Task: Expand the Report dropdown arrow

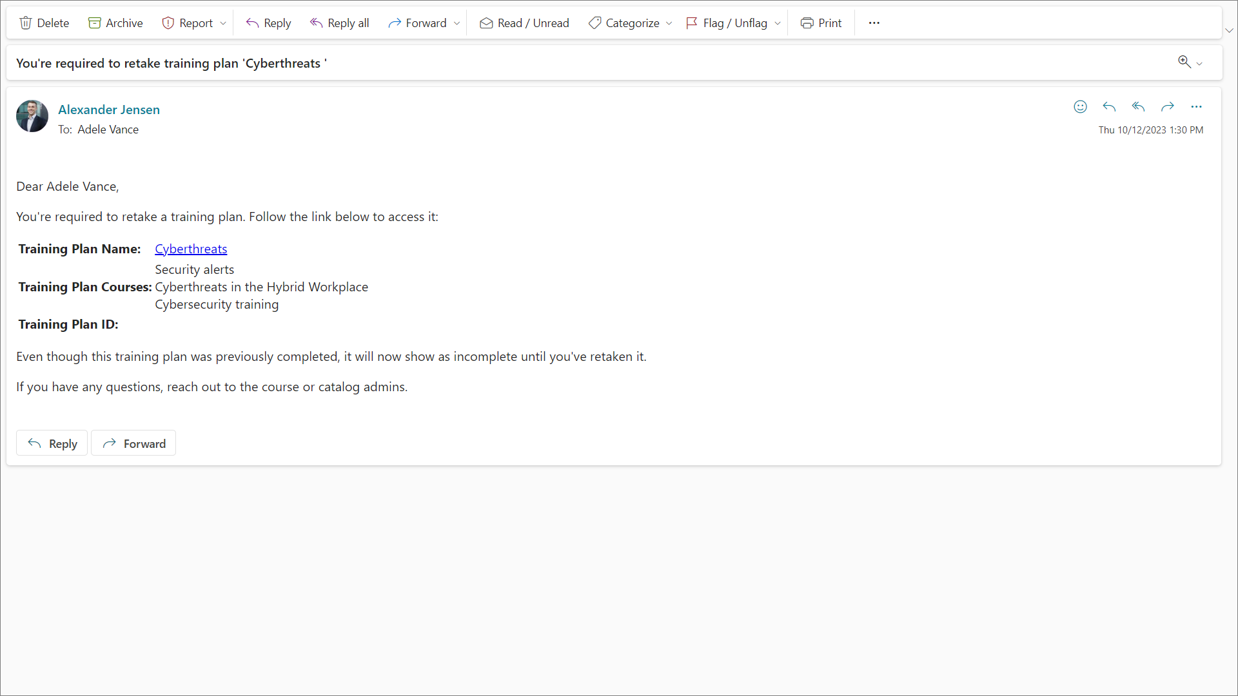Action: coord(223,23)
